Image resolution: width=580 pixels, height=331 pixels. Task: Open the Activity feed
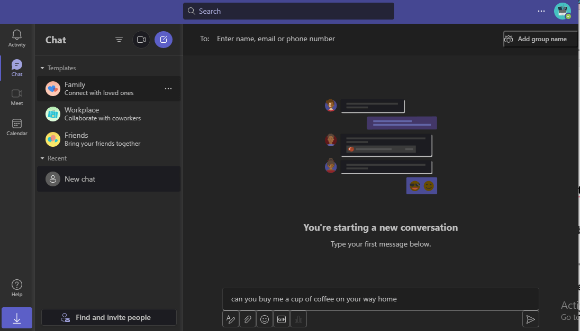16,37
